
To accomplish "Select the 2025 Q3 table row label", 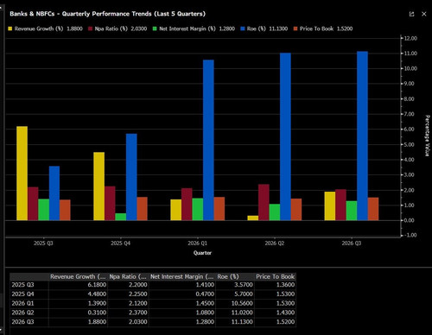I will point(22,285).
